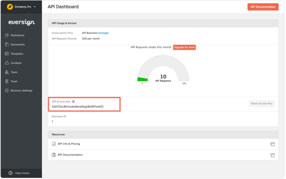Click the API Access Key help icon
Image resolution: width=286 pixels, height=179 pixels.
coord(73,102)
